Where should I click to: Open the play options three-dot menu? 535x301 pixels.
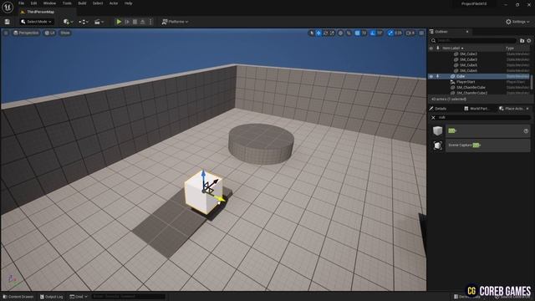150,22
